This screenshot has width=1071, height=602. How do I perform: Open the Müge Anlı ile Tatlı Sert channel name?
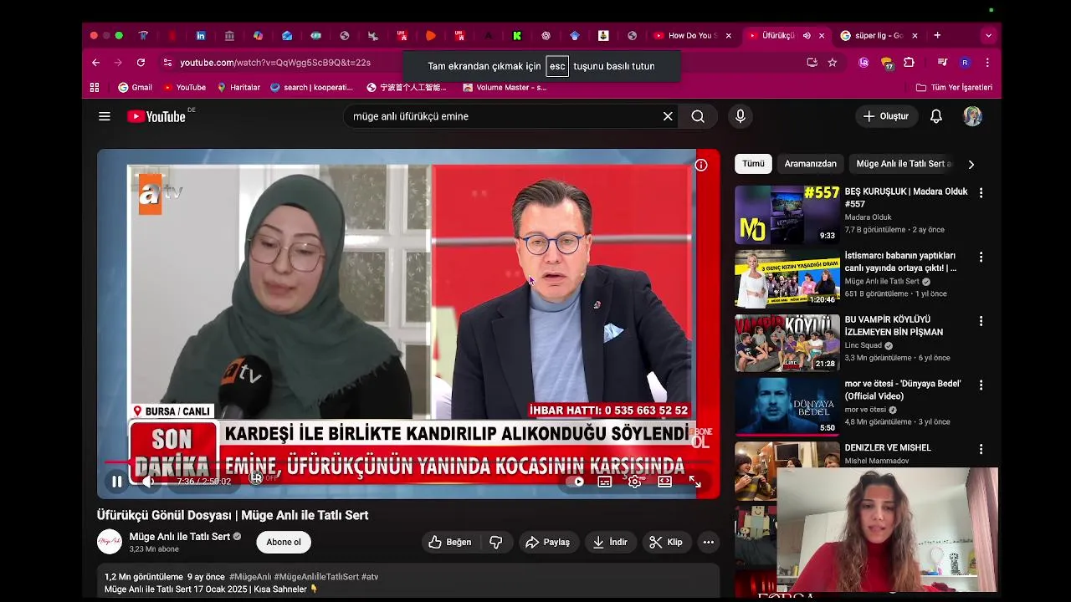180,537
